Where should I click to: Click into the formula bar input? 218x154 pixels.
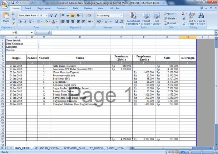[133, 32]
